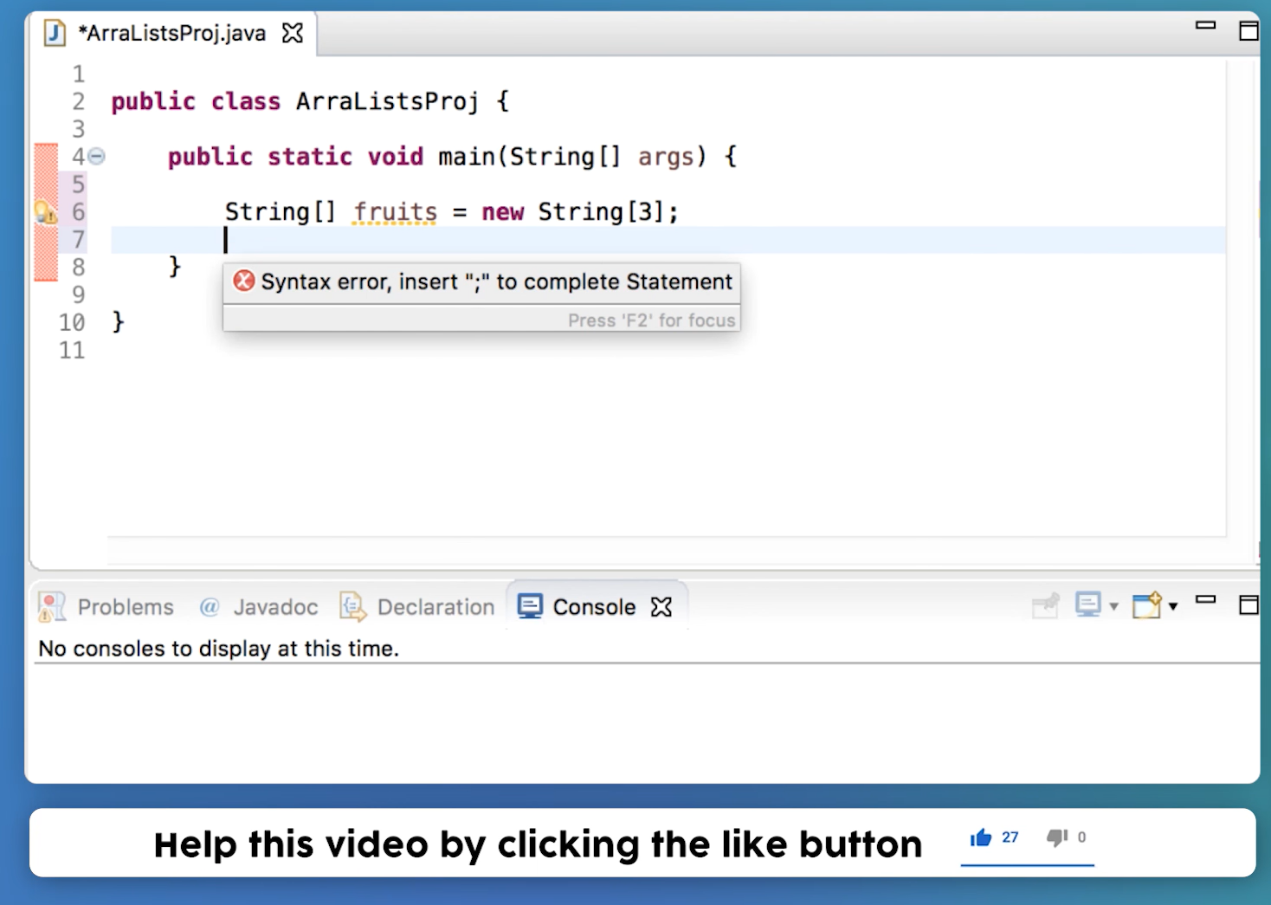Close the Console view tab
This screenshot has width=1271, height=905.
click(661, 607)
